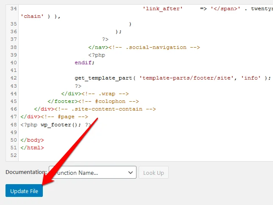
Task: Click line number 49 in the gutter
Action: tap(14, 132)
